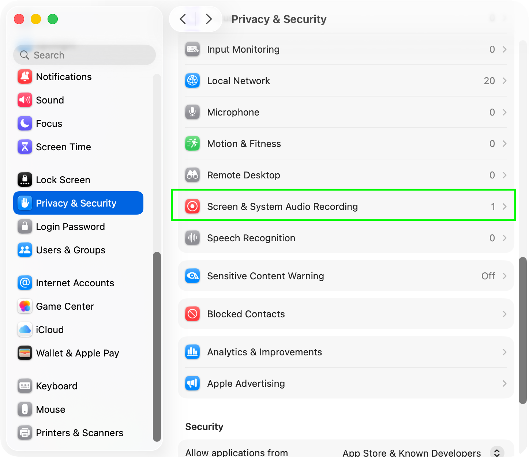Click the Blocked Contacts red icon
Screen dimensions: 529x457
pyautogui.click(x=192, y=314)
